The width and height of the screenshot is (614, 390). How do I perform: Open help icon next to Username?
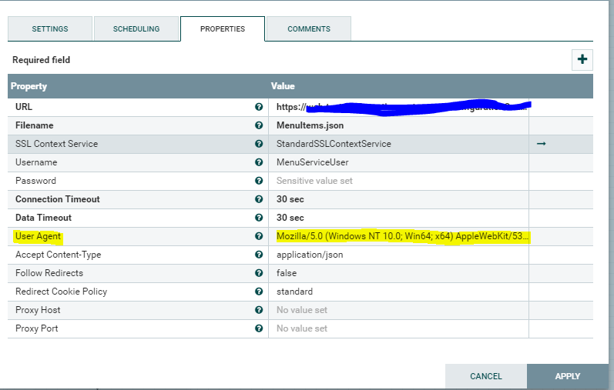259,162
